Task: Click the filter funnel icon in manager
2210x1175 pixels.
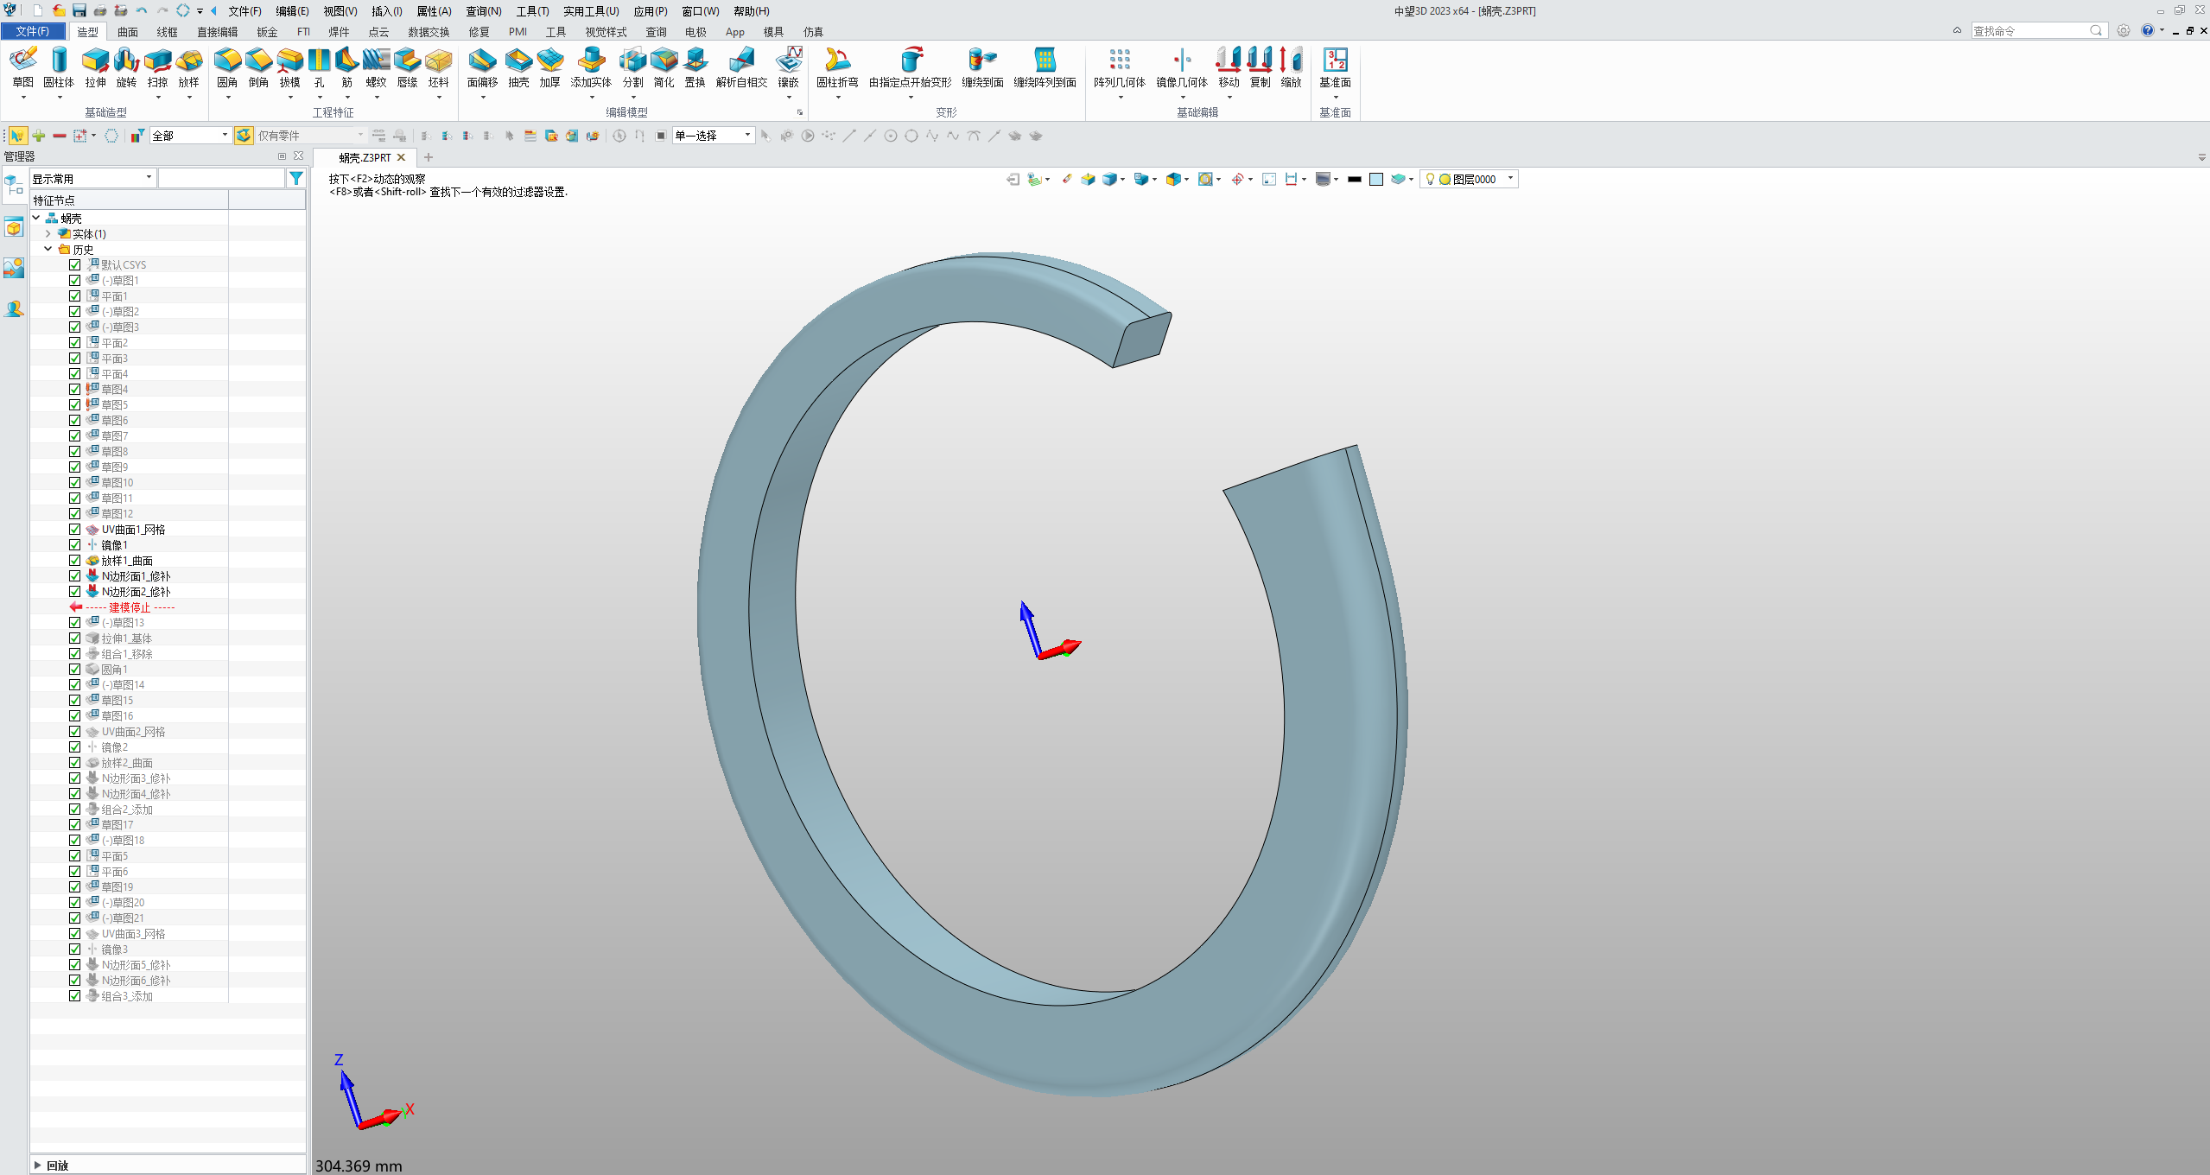Action: coord(296,178)
